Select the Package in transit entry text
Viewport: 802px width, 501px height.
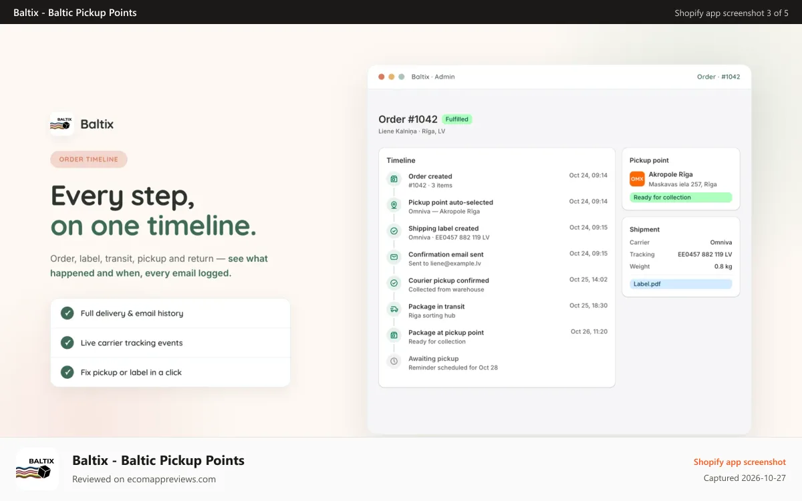point(436,311)
